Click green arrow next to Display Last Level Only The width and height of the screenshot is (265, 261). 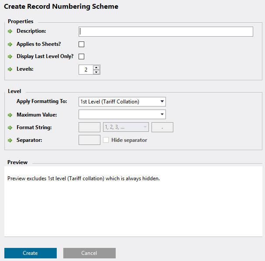pyautogui.click(x=10, y=57)
